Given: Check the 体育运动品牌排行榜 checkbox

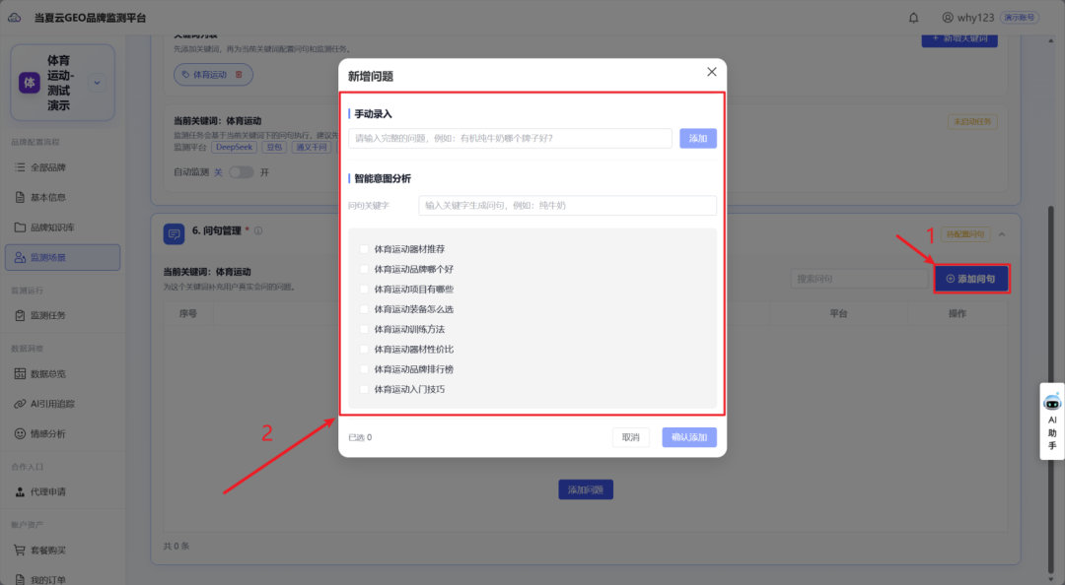Looking at the screenshot, I should coord(364,369).
